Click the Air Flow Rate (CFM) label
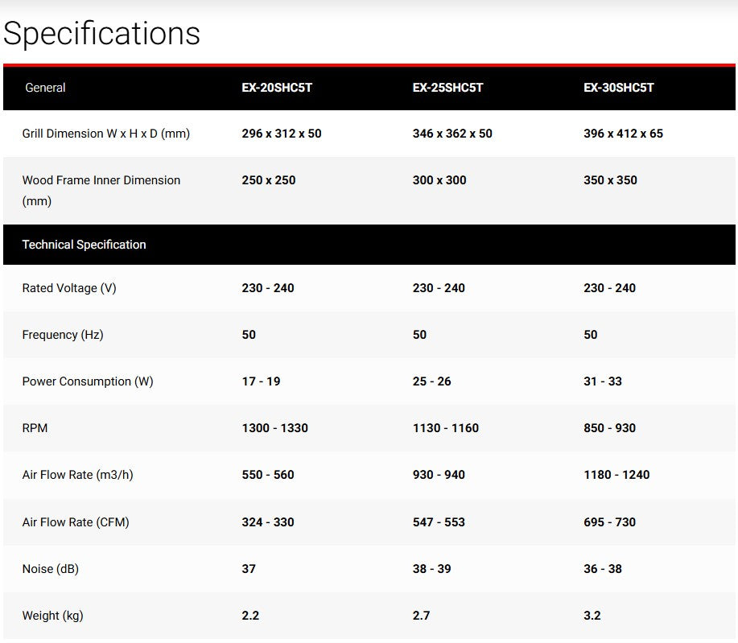Viewport: 738px width, 643px height. pos(76,522)
